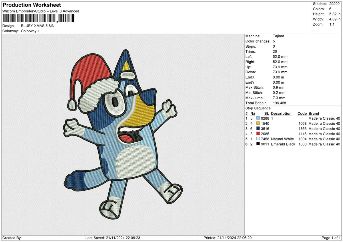Click the Max Stitch value 6.9 mm
Viewport: 343px width, 242px height.
pos(279,87)
